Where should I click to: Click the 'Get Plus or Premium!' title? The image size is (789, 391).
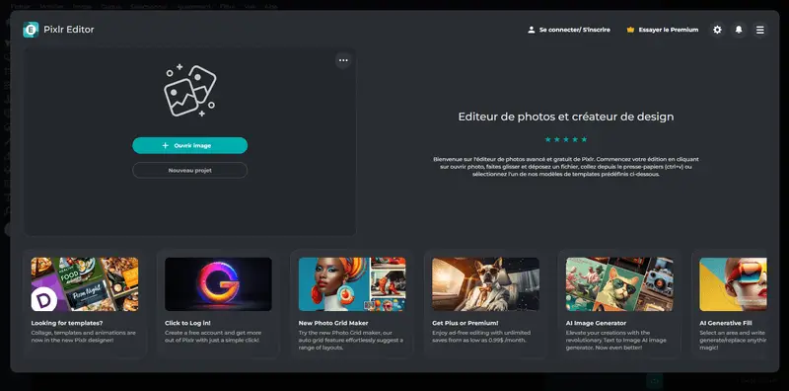coord(466,323)
